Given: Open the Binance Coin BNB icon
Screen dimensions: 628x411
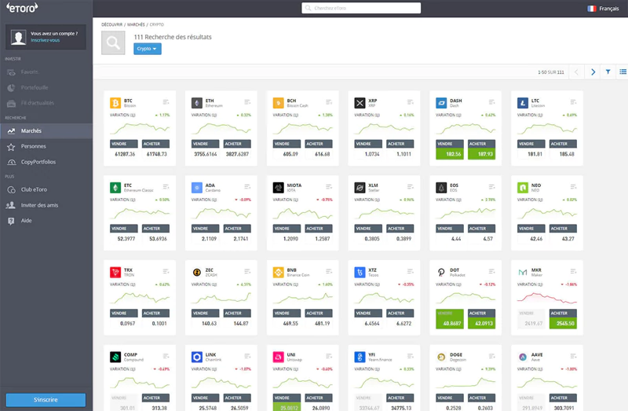Looking at the screenshot, I should (x=279, y=272).
